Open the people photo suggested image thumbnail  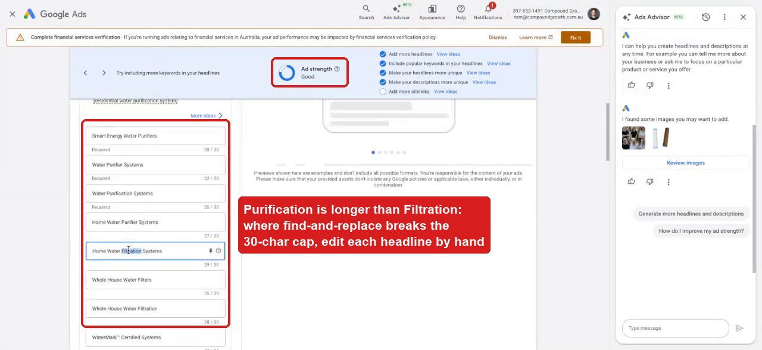pyautogui.click(x=633, y=138)
